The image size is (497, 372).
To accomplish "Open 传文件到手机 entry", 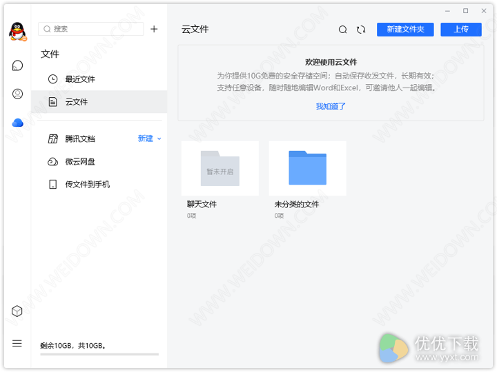I will pos(99,185).
